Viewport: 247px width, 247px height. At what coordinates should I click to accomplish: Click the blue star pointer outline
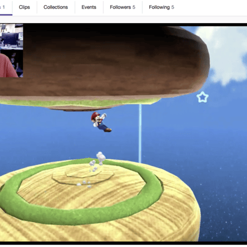tap(202, 97)
